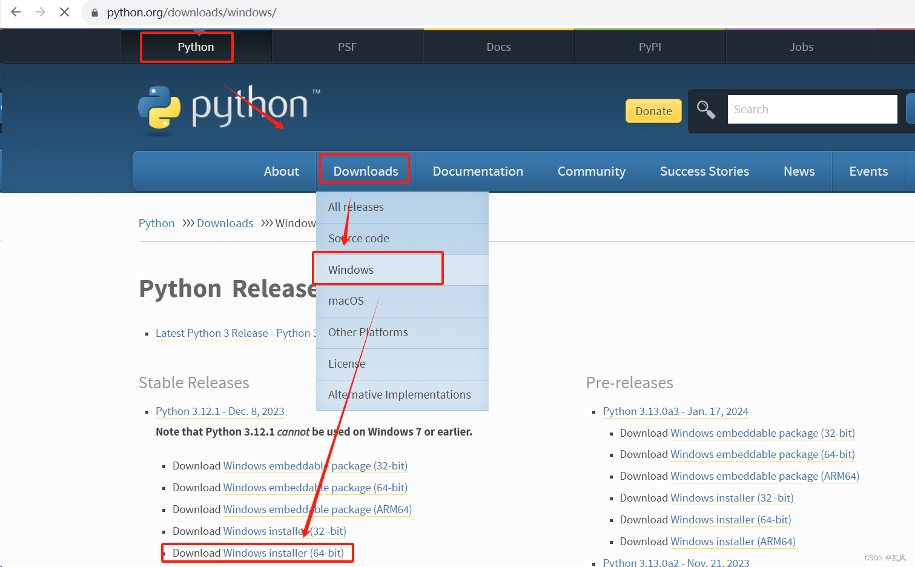Open the Downloads navigation menu
The height and width of the screenshot is (567, 915).
(366, 171)
